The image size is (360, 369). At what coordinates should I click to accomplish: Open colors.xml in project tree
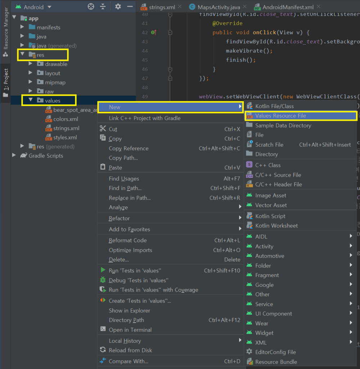[66, 119]
